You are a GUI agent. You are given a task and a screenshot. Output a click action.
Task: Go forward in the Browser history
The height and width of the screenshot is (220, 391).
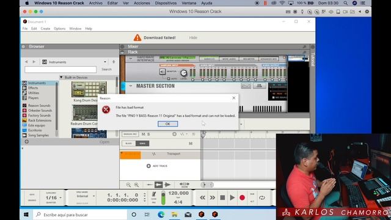coord(34,62)
